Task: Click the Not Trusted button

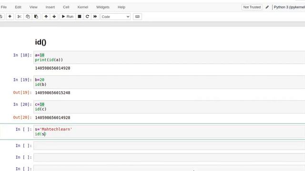Action: click(x=252, y=7)
